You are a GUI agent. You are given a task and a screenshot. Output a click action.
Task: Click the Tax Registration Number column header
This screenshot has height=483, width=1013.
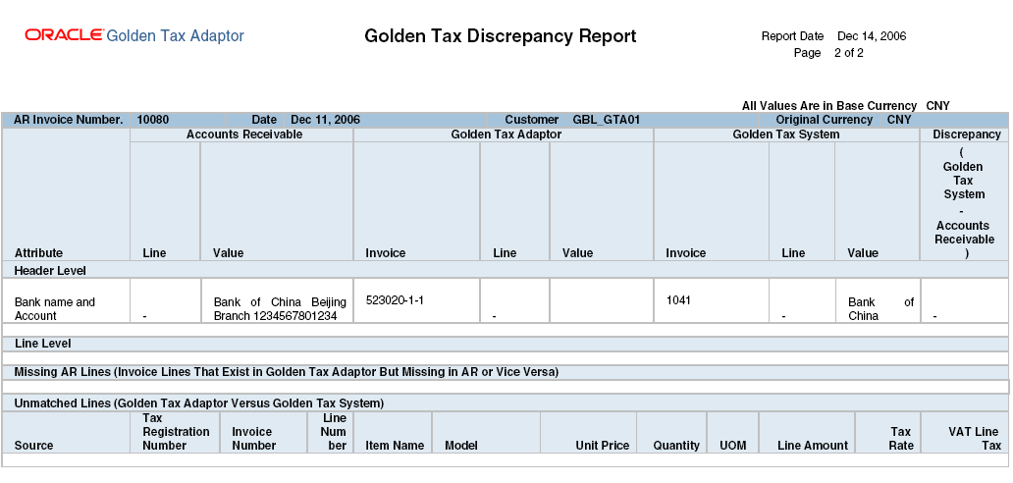click(176, 432)
